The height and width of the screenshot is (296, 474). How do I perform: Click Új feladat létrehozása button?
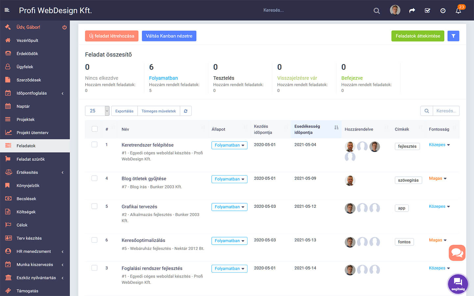pos(112,36)
